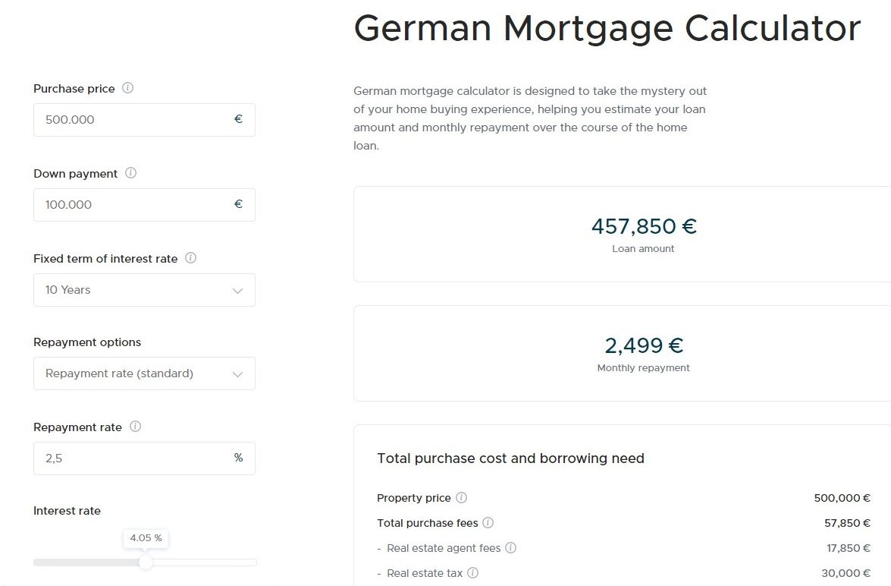Open the 10 Years fixed term dropdown
Image resolution: width=891 pixels, height=586 pixels.
point(144,290)
